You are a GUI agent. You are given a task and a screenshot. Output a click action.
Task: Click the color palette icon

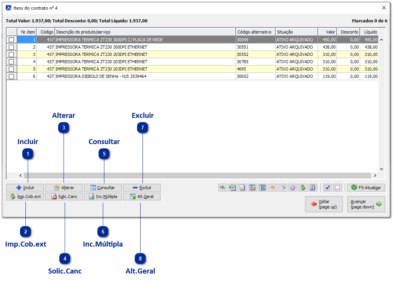tap(273, 188)
